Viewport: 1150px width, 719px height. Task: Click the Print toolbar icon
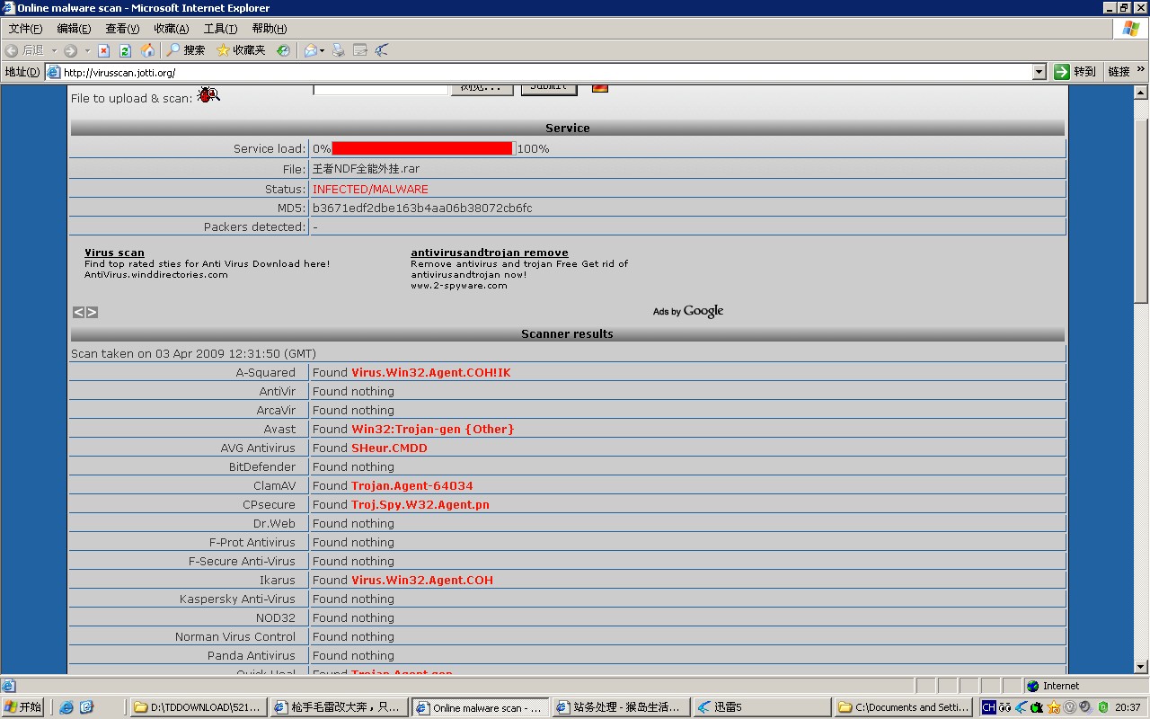pos(339,50)
